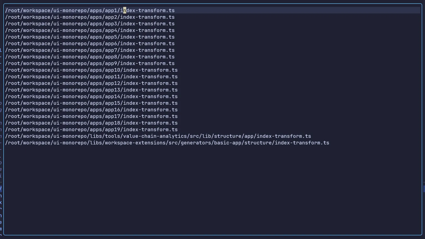Click the app2 index-transform.ts file path
The height and width of the screenshot is (239, 425).
(x=90, y=17)
